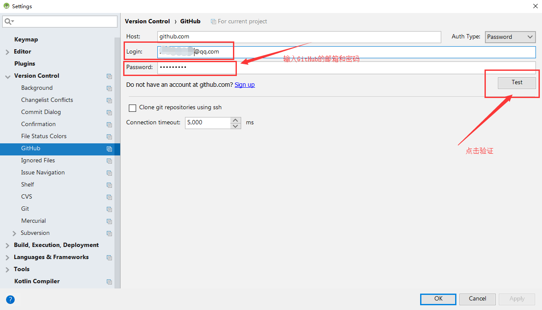Screen dimensions: 542x310
Task: Click the help question mark icon
Action: [10, 299]
